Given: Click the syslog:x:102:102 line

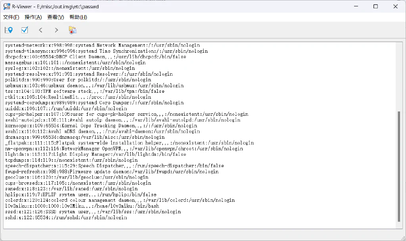Looking at the screenshot, I should (70, 68).
